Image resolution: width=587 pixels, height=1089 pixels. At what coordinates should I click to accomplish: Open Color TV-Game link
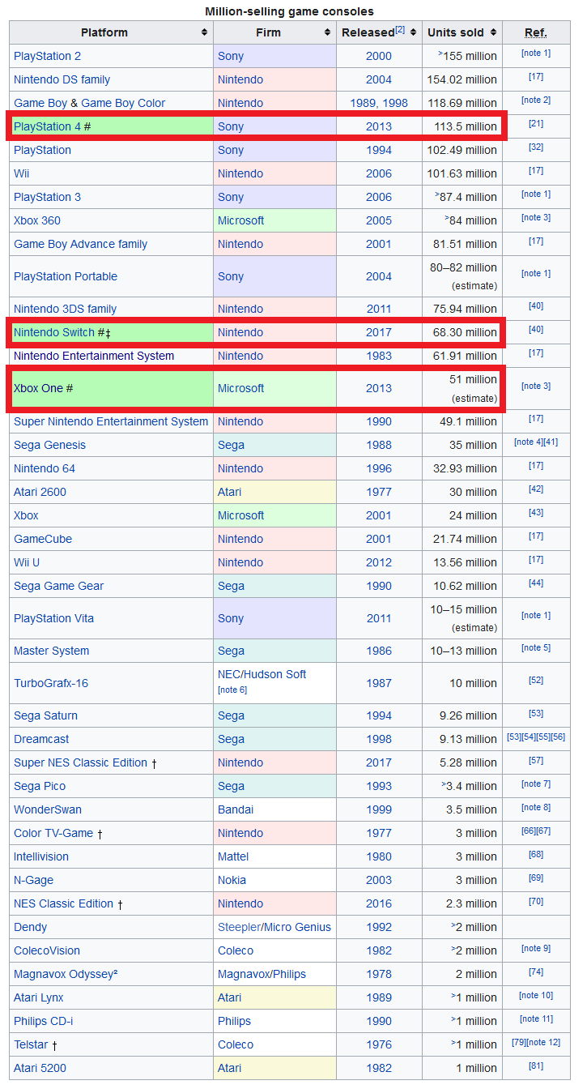[53, 833]
